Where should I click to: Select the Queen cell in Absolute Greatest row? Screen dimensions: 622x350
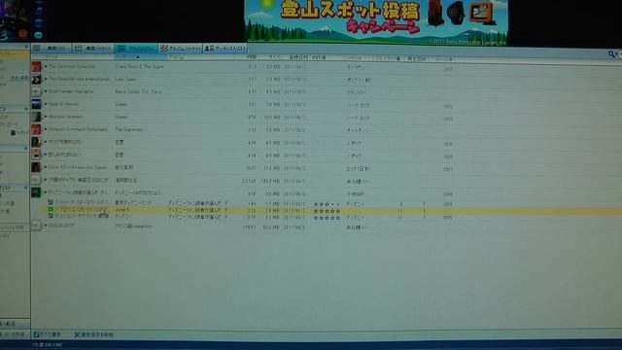[x=121, y=117]
